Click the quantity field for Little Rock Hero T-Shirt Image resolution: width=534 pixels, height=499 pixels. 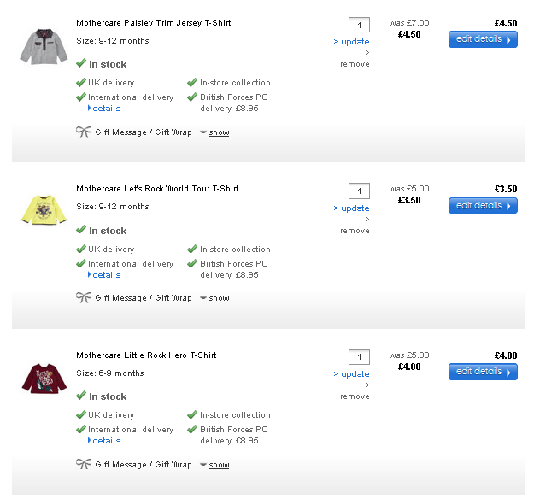[359, 357]
